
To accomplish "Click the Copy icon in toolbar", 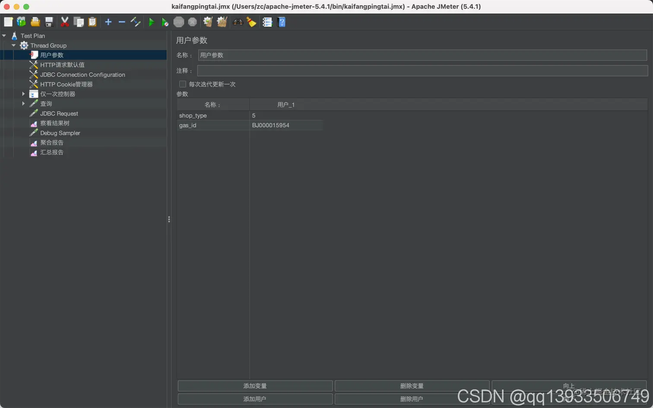I will pyautogui.click(x=79, y=22).
